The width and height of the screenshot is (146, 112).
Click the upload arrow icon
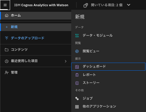[x=7, y=38]
